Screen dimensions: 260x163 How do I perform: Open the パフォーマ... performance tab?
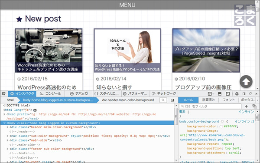pyautogui.click(x=135, y=93)
